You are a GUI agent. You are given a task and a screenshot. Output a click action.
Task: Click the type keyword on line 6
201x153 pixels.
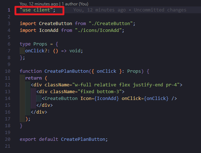pos(25,44)
